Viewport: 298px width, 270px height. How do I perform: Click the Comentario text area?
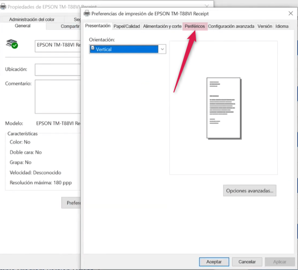[58, 97]
